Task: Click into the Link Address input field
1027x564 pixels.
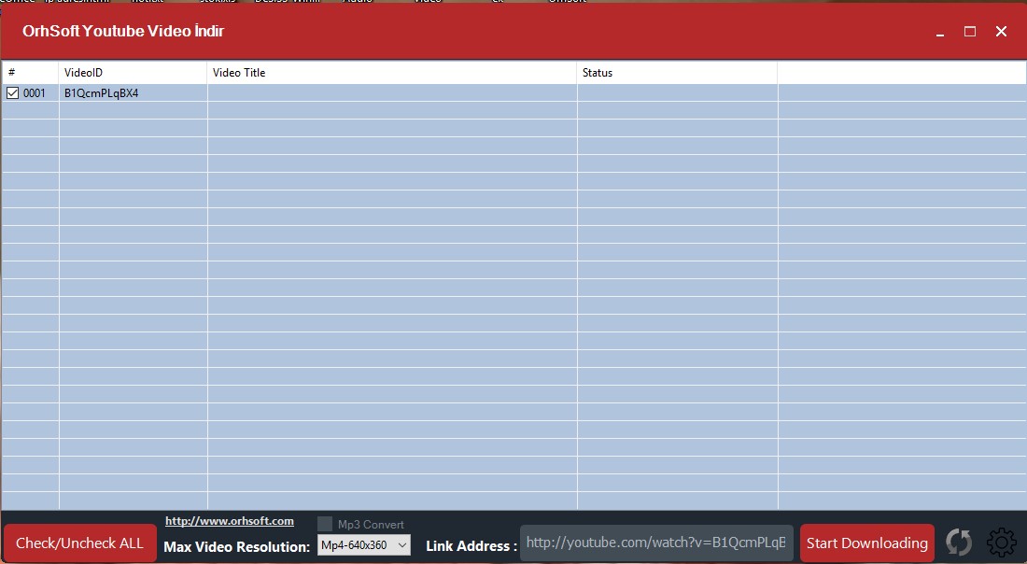Action: pyautogui.click(x=656, y=543)
